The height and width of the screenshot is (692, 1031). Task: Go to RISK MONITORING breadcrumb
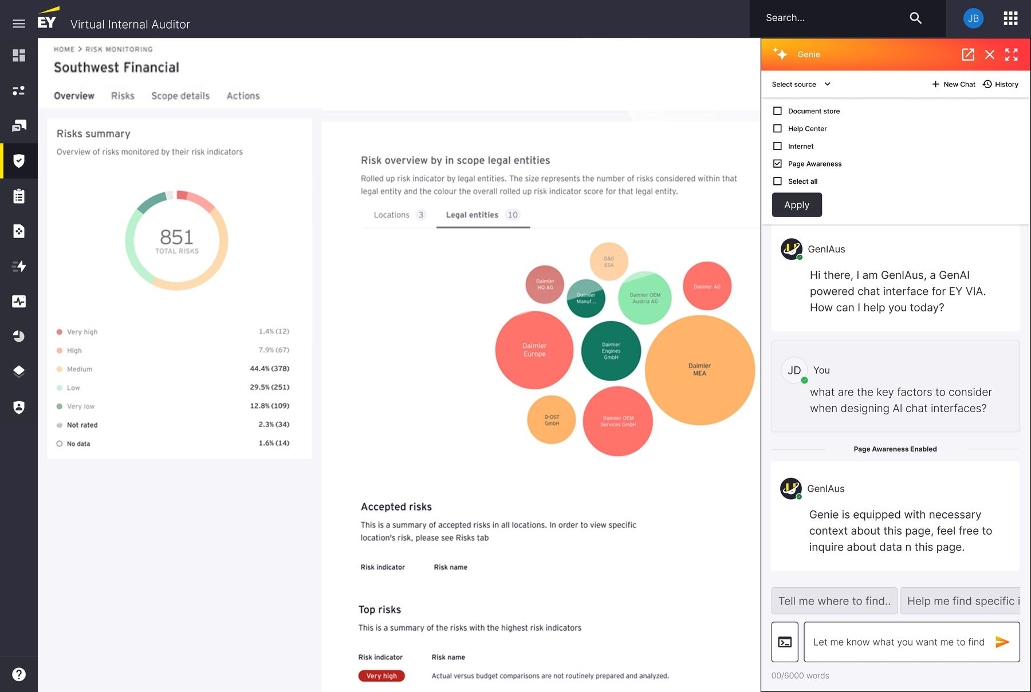click(119, 49)
